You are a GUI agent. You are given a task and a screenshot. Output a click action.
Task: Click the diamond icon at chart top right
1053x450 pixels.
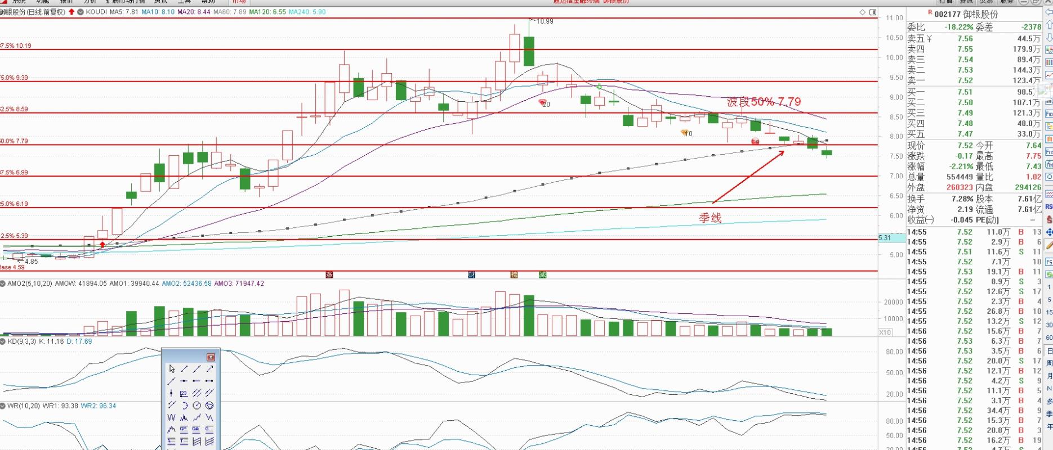click(x=863, y=12)
